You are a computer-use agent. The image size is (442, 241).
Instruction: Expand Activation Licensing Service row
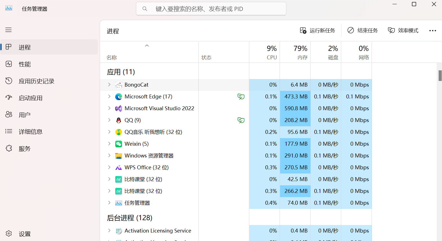109,231
